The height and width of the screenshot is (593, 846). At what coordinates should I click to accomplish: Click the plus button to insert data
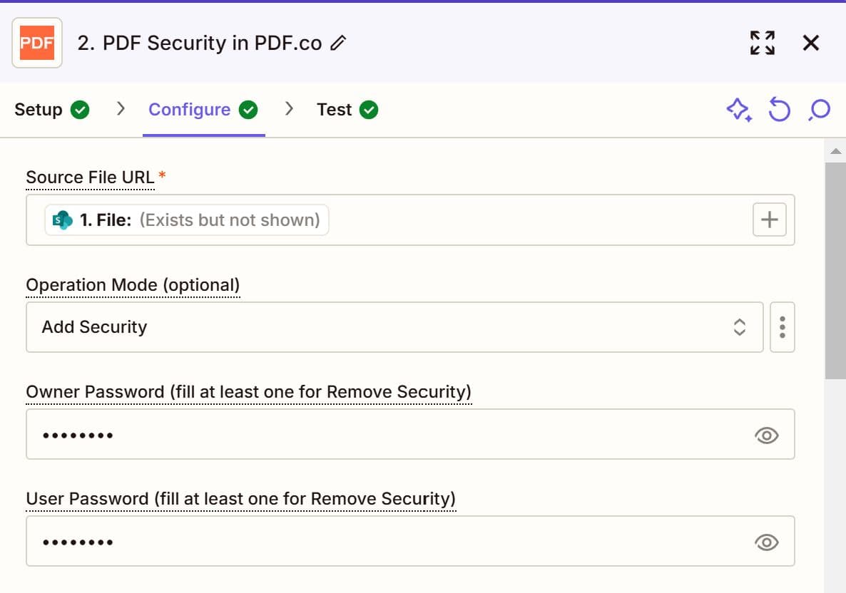click(769, 220)
